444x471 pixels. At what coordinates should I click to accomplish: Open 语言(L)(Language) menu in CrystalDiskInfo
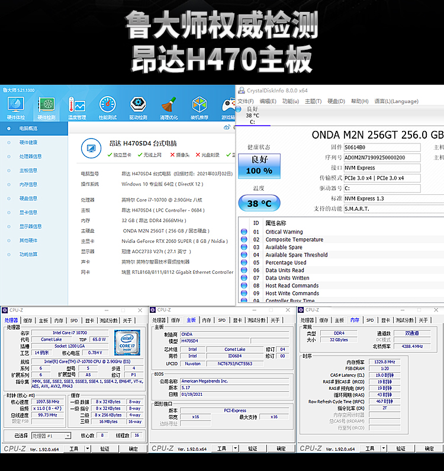coord(396,101)
